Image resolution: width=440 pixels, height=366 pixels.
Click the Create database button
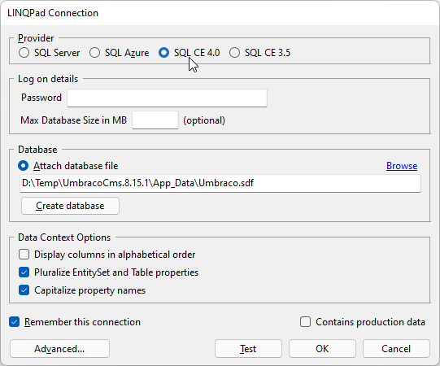coord(70,206)
